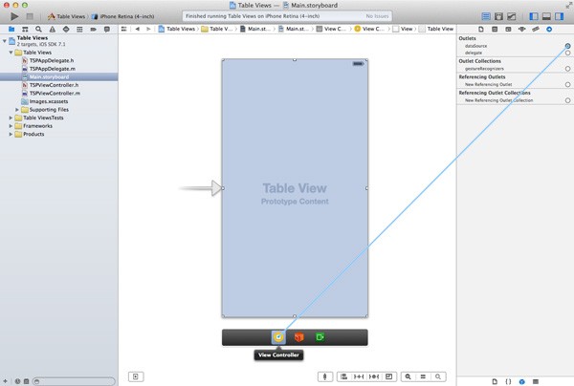Expand the Products folder

tap(11, 134)
